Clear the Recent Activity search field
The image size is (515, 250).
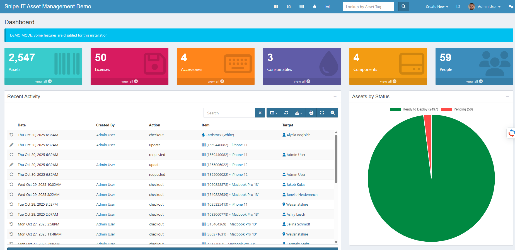(260, 113)
